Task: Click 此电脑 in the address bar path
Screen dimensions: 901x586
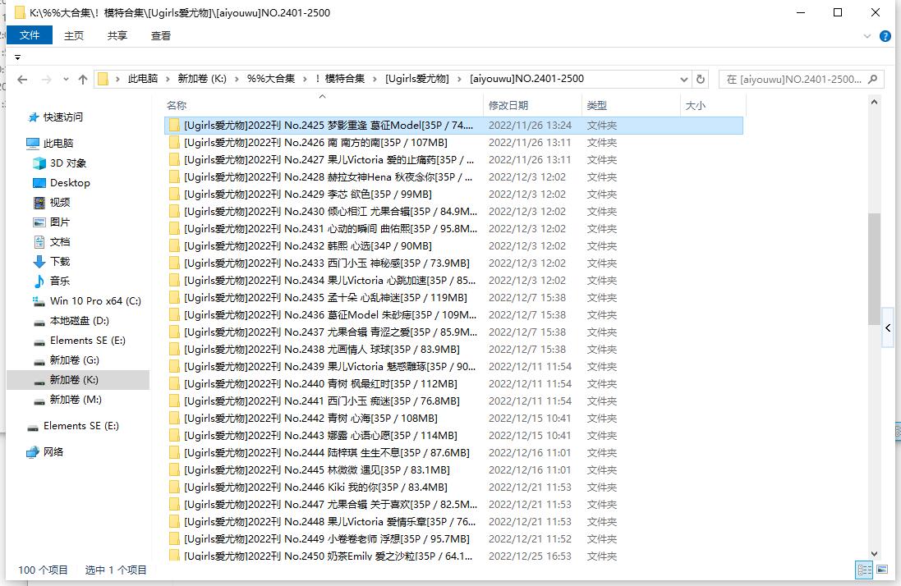Action: pos(143,79)
